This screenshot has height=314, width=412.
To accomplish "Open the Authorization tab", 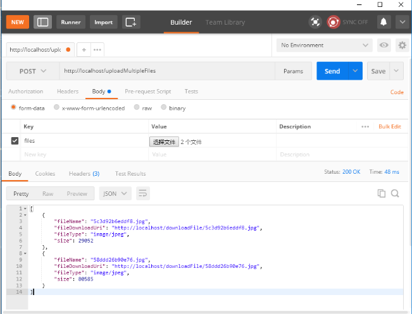I will pos(25,91).
